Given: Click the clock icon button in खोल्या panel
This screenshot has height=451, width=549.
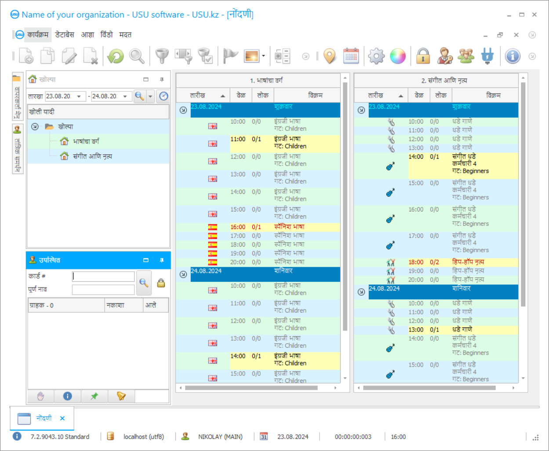Looking at the screenshot, I should click(164, 96).
